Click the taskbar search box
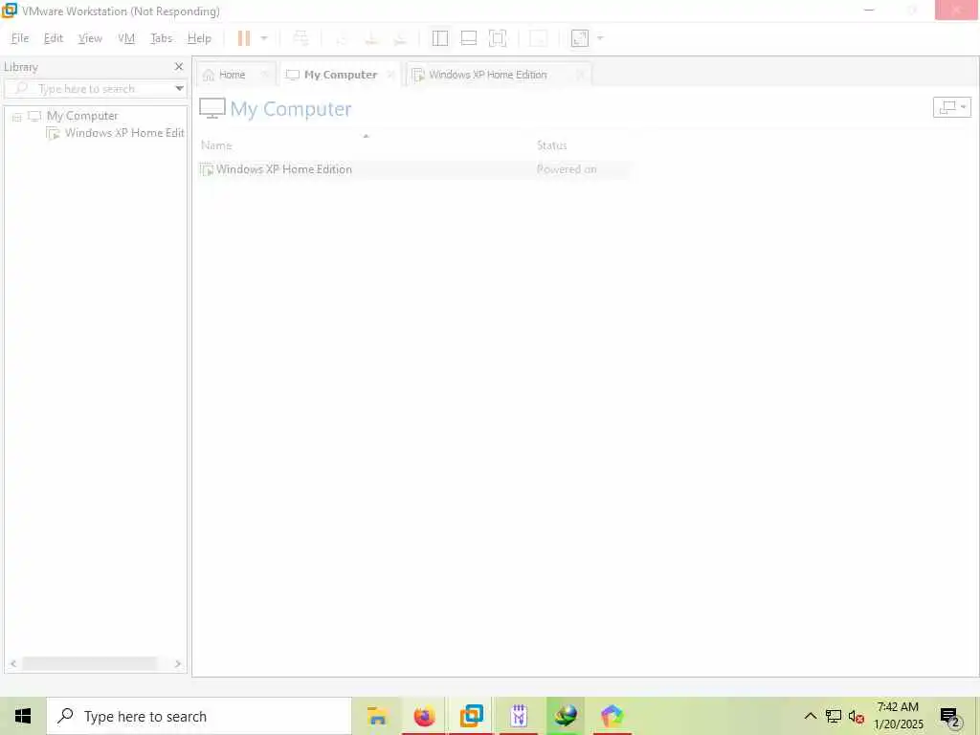Image resolution: width=980 pixels, height=735 pixels. click(199, 716)
